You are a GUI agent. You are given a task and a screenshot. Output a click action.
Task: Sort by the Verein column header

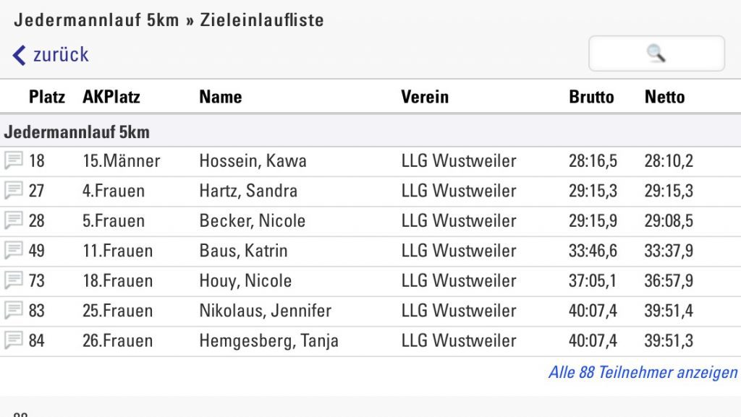(x=425, y=97)
